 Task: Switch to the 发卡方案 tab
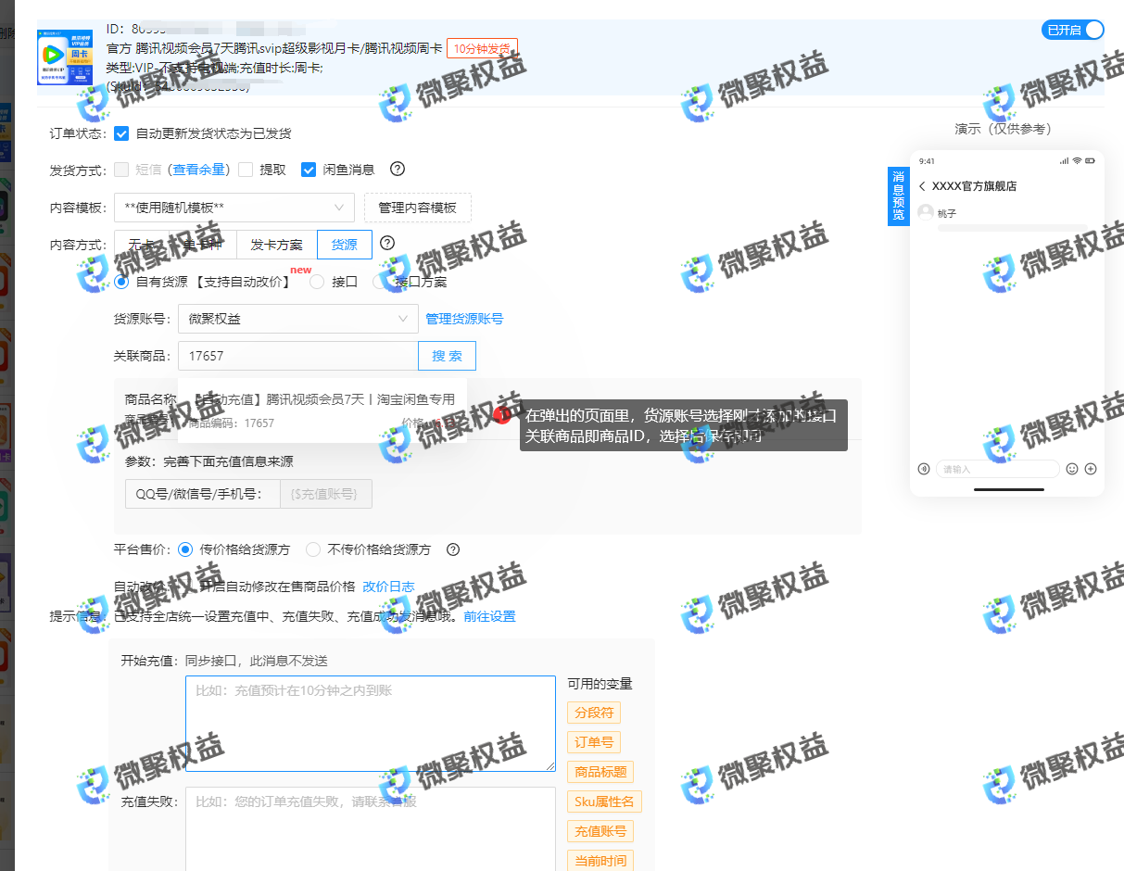[x=277, y=245]
